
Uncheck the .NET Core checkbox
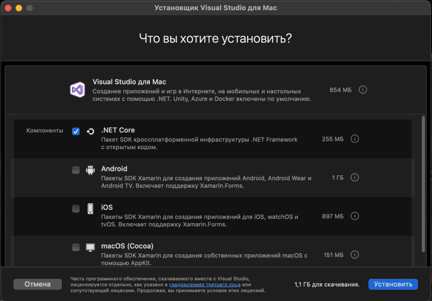[x=76, y=131]
